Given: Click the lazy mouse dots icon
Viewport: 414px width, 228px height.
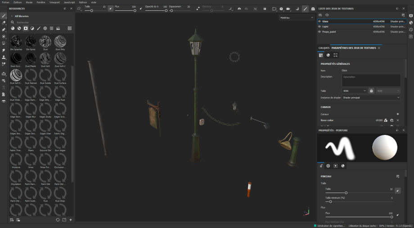Looking at the screenshot, I should tap(198, 9).
